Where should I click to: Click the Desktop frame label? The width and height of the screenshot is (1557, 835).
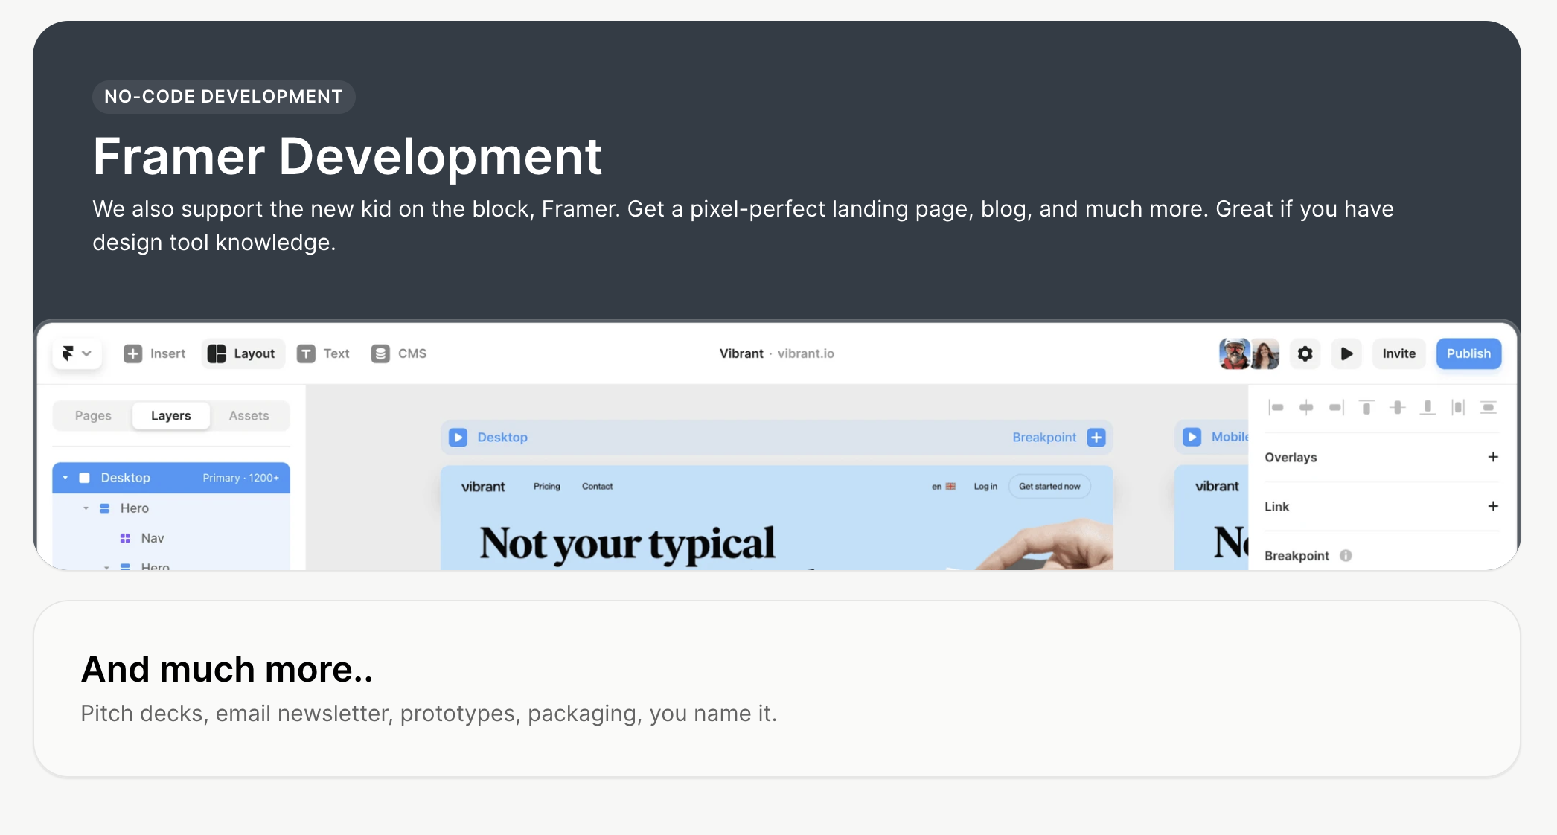tap(502, 438)
